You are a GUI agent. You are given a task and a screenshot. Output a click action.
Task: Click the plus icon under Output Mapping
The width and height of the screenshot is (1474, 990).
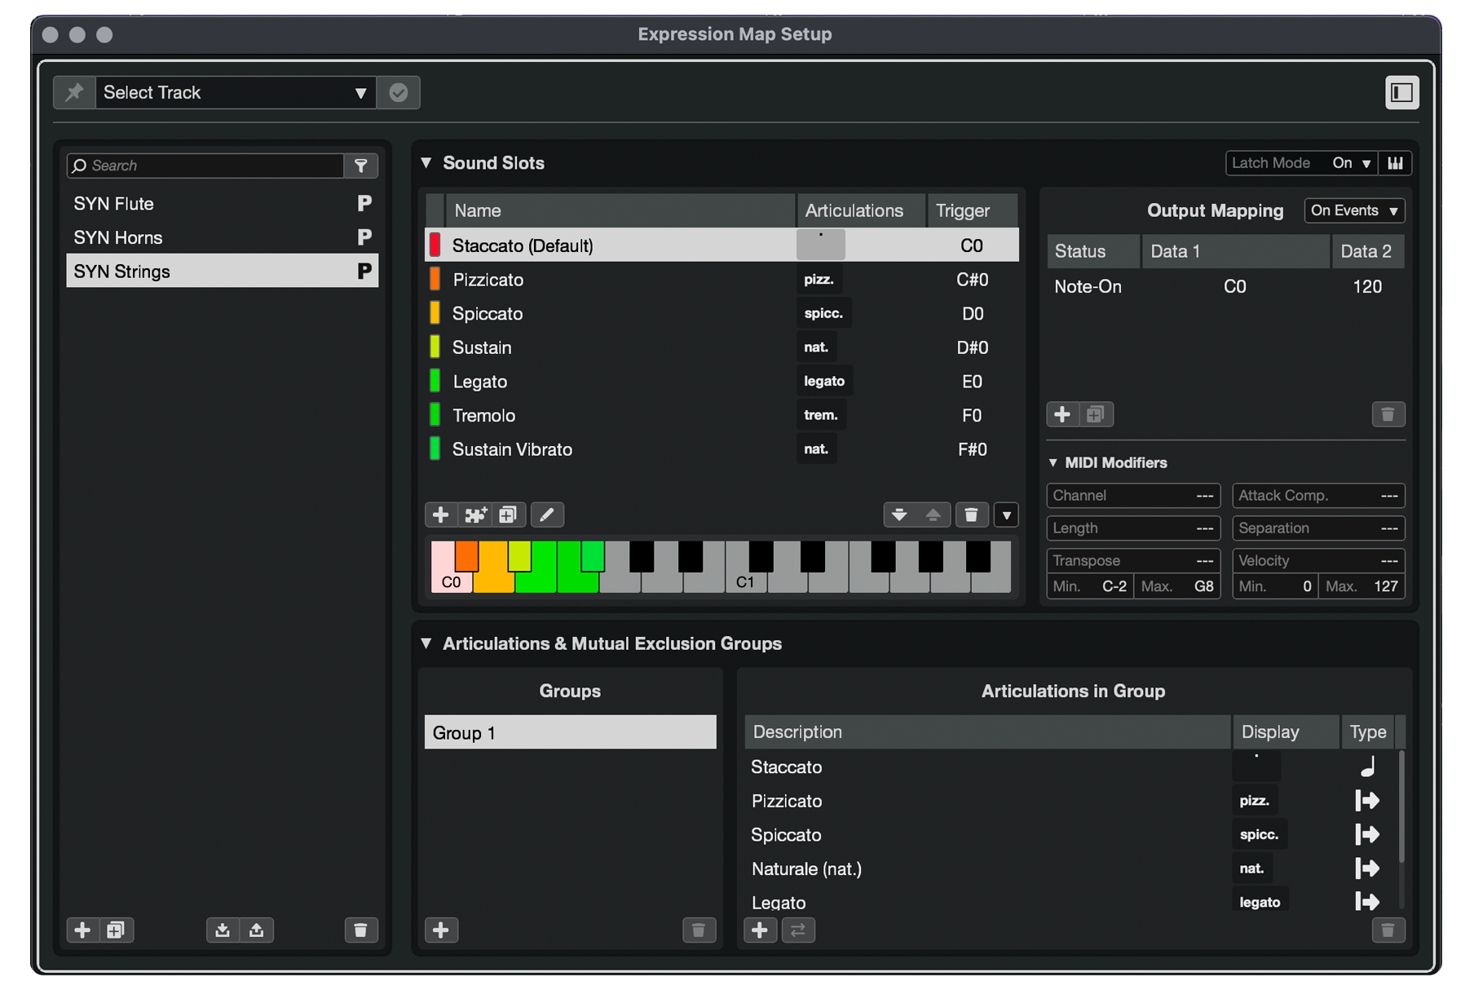click(x=1062, y=414)
